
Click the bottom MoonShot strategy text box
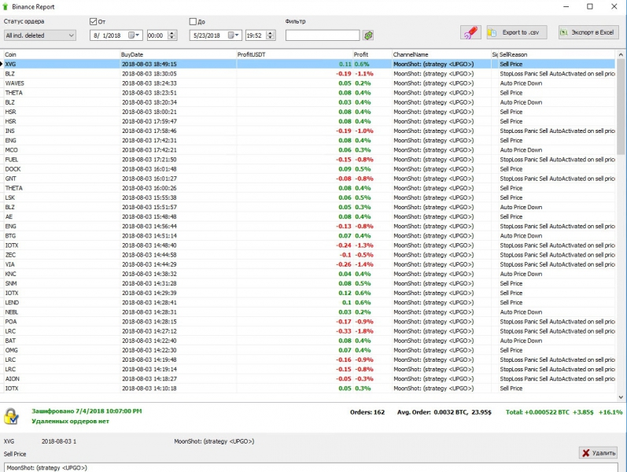tap(311, 467)
